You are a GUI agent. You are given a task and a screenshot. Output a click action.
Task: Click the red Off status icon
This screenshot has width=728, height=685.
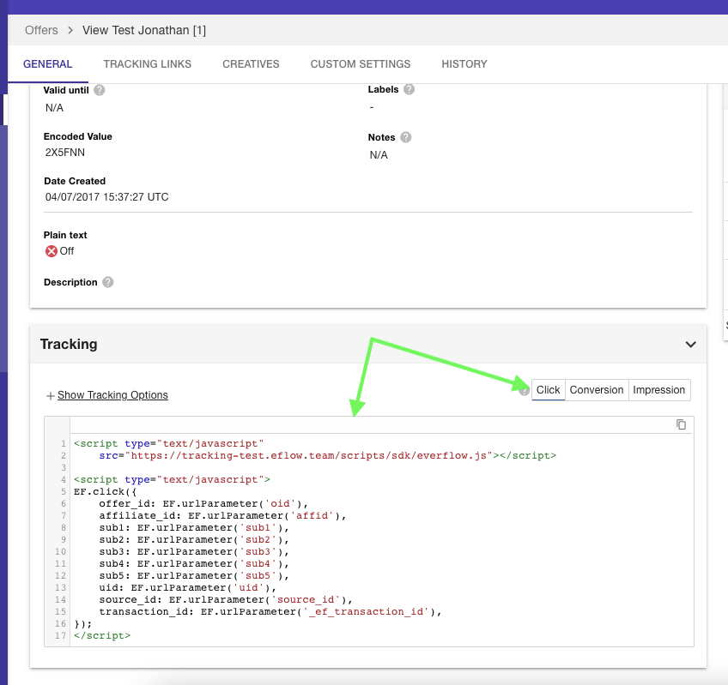[x=51, y=251]
